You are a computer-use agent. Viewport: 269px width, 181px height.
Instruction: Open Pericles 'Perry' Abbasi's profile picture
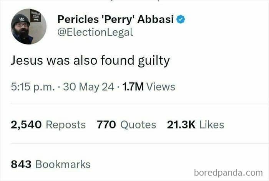click(x=28, y=26)
